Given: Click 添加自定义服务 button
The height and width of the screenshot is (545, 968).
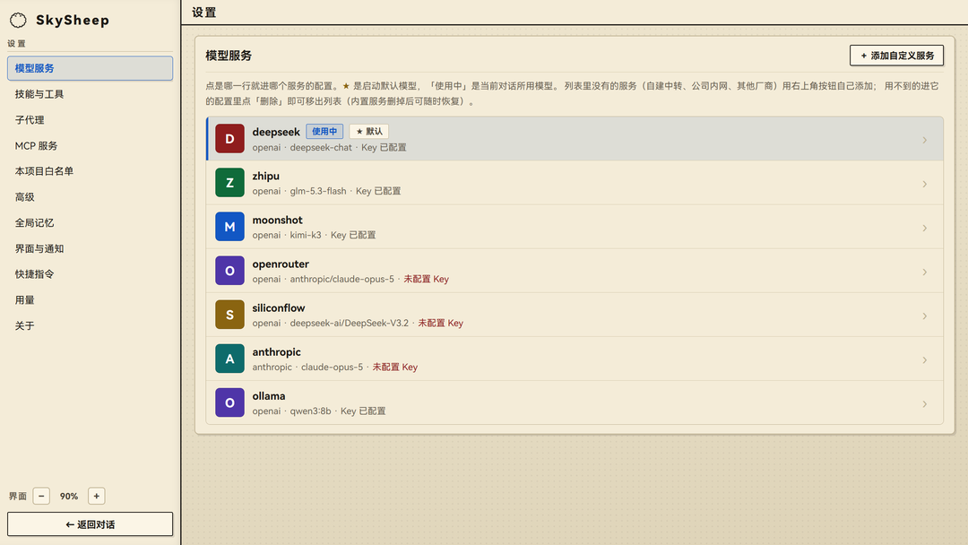Looking at the screenshot, I should coord(896,56).
